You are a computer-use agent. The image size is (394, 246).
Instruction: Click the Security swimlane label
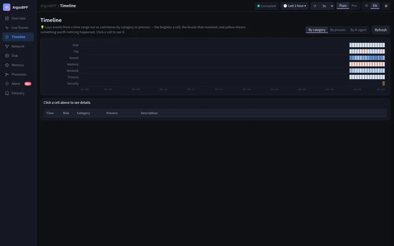[73, 84]
